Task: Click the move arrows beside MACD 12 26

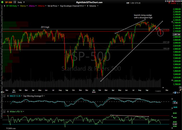Action: click(8, 96)
